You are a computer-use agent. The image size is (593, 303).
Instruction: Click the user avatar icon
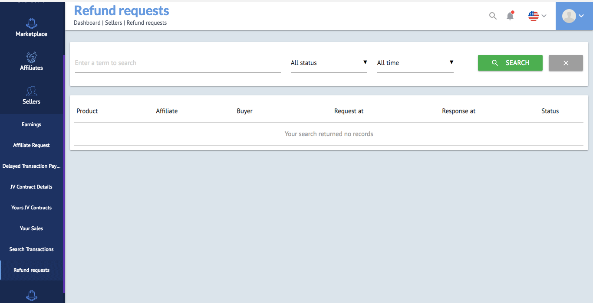pos(569,16)
